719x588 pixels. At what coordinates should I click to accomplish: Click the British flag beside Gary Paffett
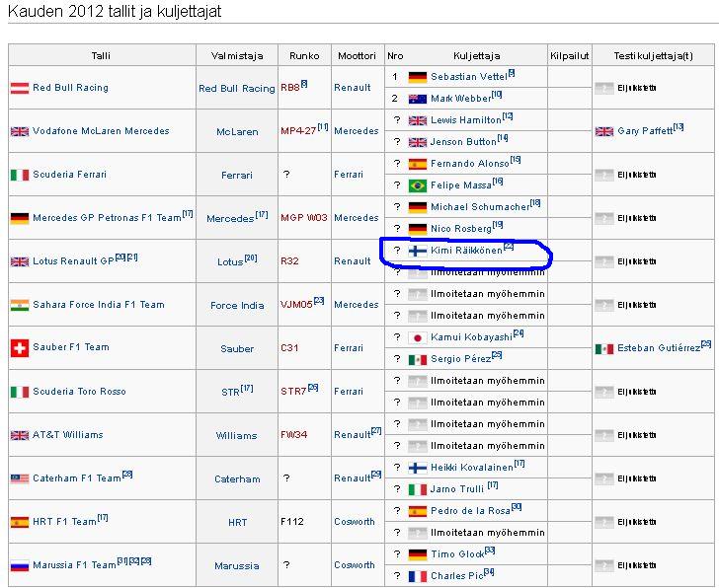[603, 131]
